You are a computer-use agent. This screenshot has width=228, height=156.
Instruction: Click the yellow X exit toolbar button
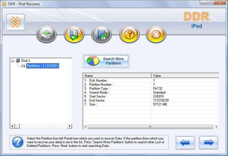(156, 34)
